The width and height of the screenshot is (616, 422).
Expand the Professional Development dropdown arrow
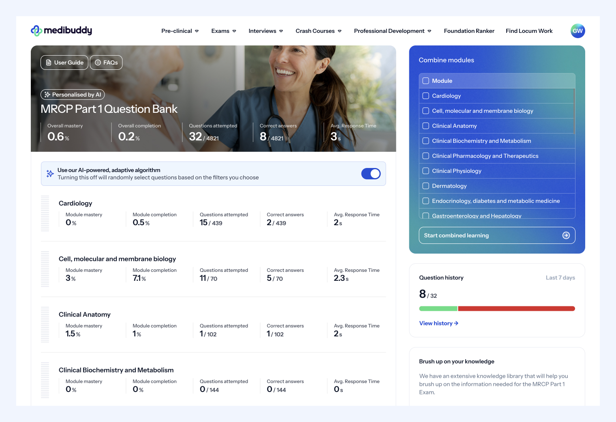click(x=430, y=31)
